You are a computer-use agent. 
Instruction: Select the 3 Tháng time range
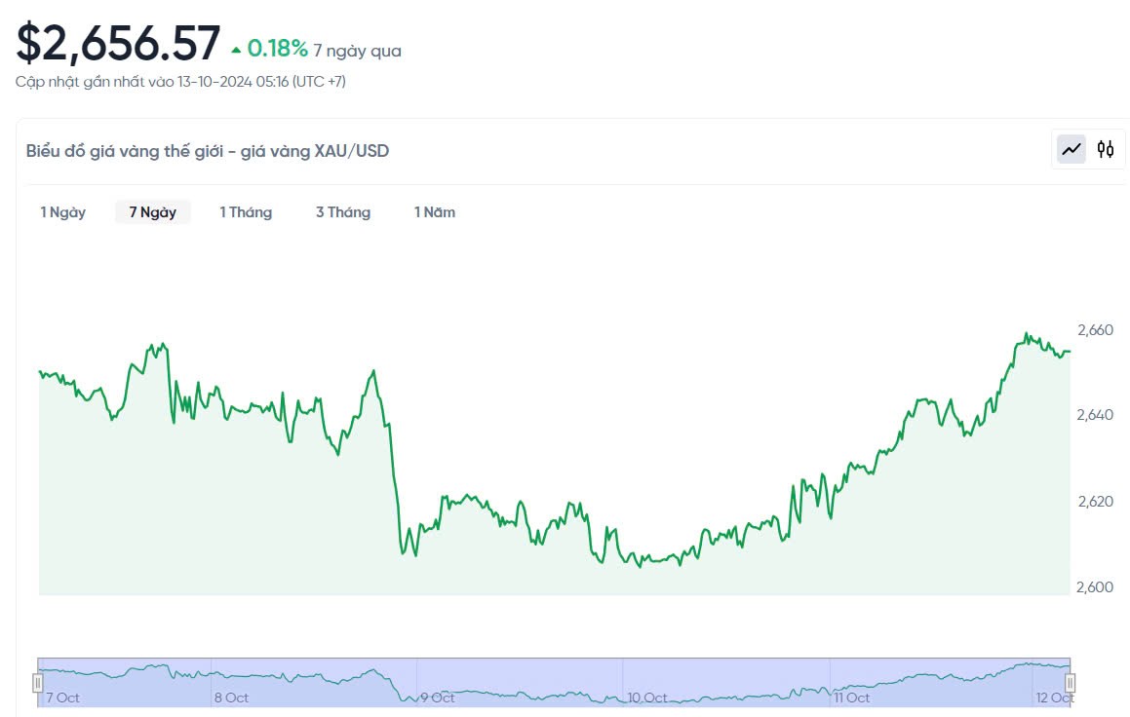click(343, 212)
